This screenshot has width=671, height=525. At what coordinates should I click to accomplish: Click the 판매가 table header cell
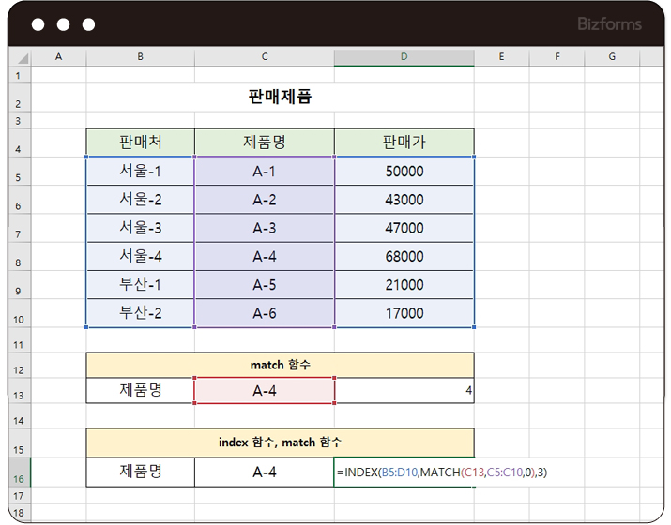click(404, 142)
